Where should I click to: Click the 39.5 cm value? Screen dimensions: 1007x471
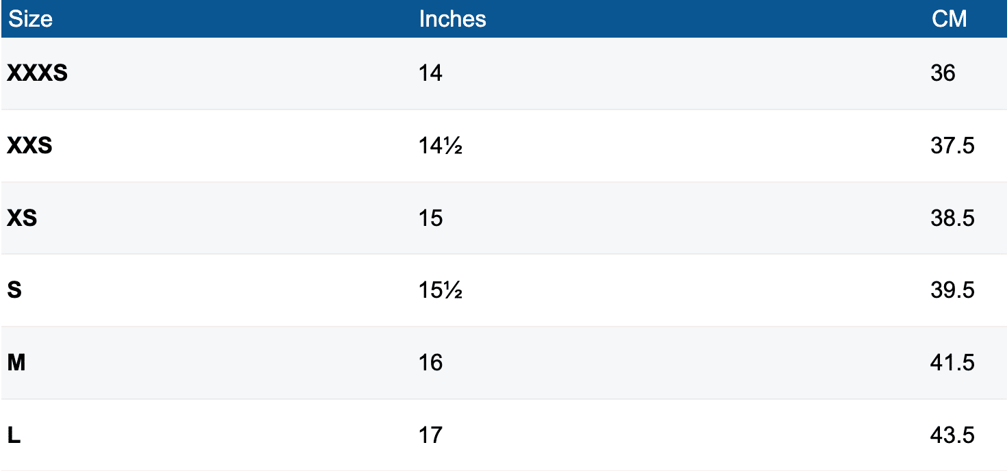coord(952,290)
